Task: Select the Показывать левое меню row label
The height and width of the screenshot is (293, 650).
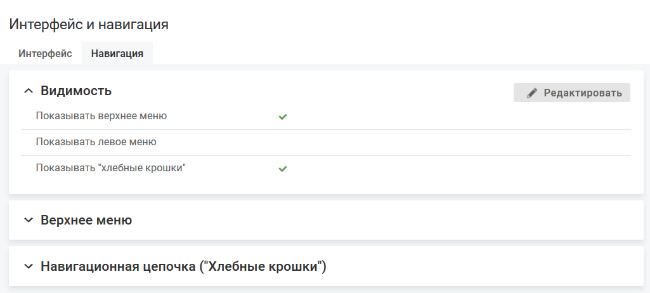Action: (x=96, y=142)
